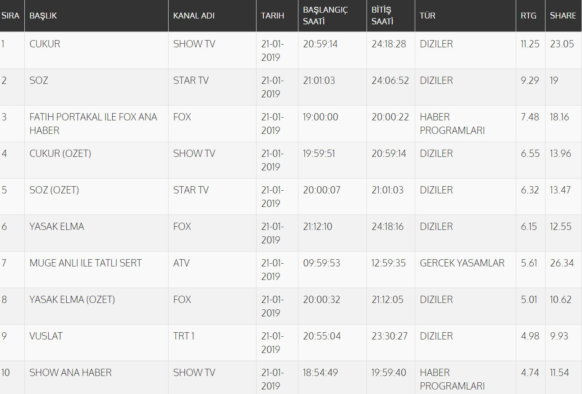Click the SHARE column header

[x=563, y=16]
